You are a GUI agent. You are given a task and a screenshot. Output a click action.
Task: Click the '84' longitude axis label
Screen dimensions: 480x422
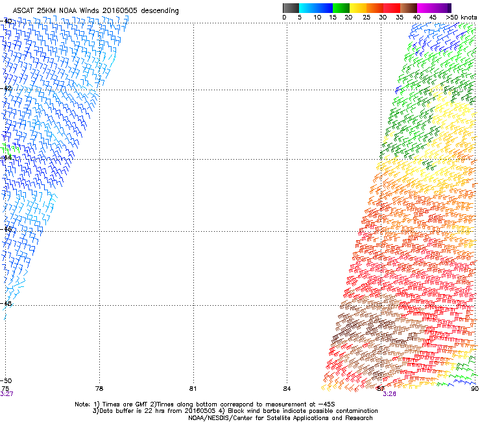coord(287,388)
